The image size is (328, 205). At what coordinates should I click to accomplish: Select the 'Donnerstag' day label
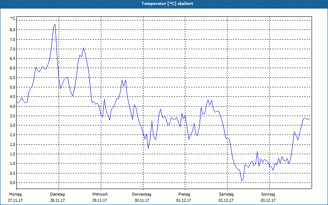tap(141, 194)
